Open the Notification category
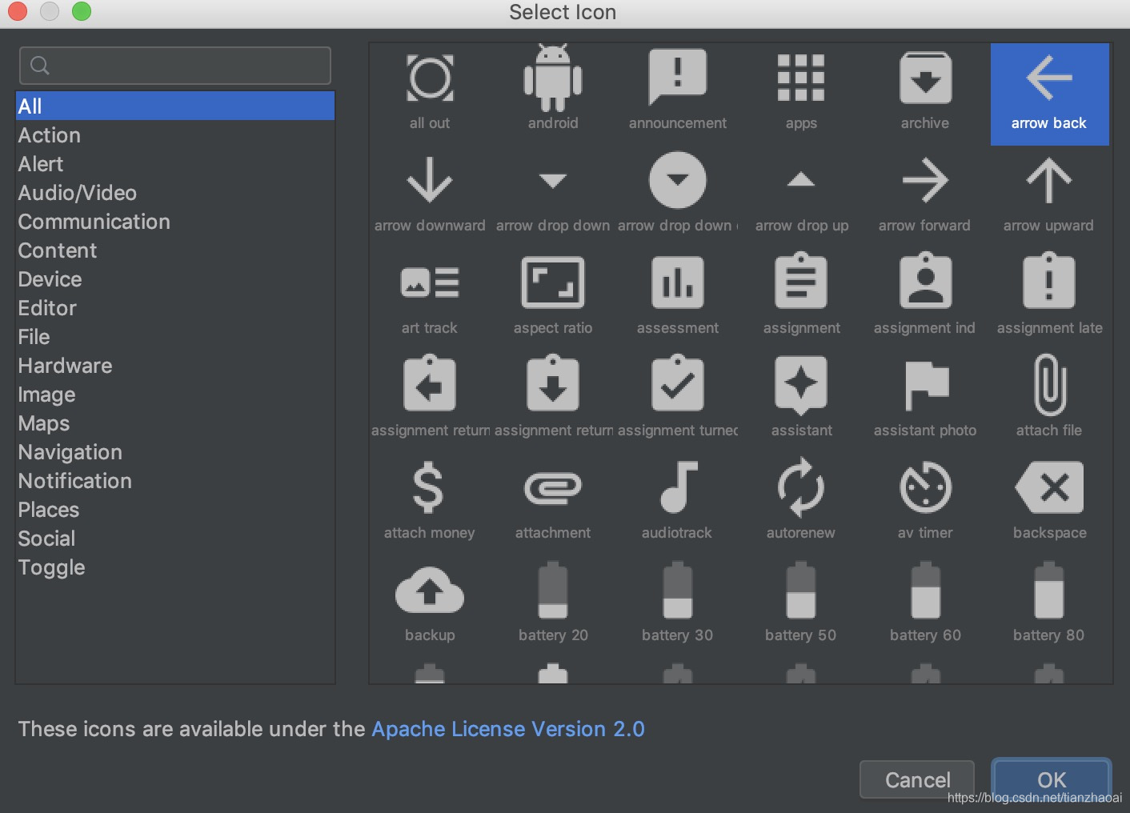 [x=174, y=481]
